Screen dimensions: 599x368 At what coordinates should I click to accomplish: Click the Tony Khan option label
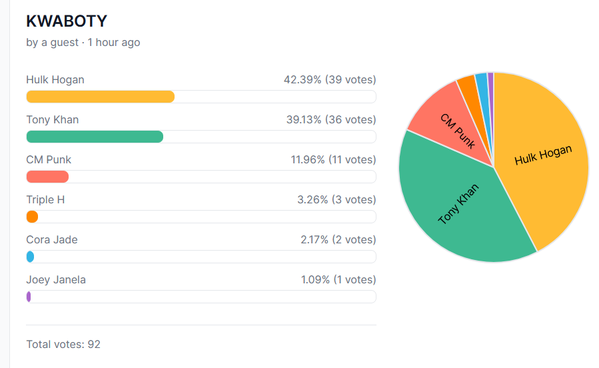52,120
